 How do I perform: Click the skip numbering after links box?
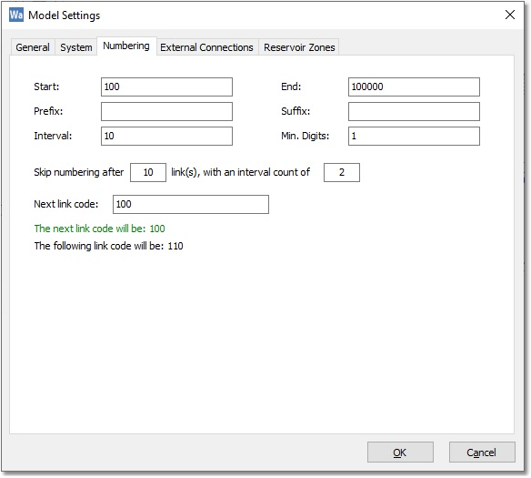pyautogui.click(x=148, y=173)
